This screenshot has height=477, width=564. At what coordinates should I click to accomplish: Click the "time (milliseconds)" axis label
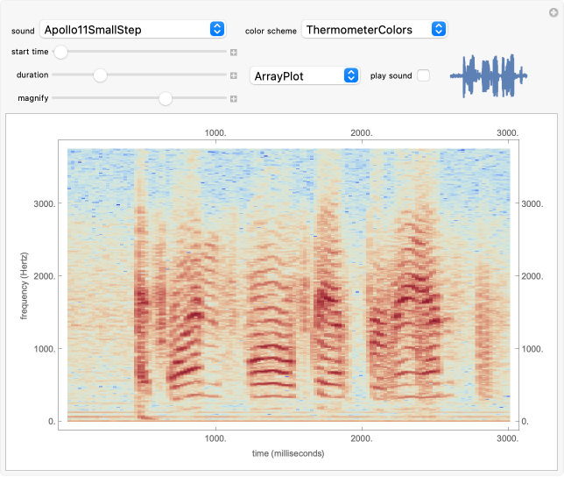click(288, 452)
